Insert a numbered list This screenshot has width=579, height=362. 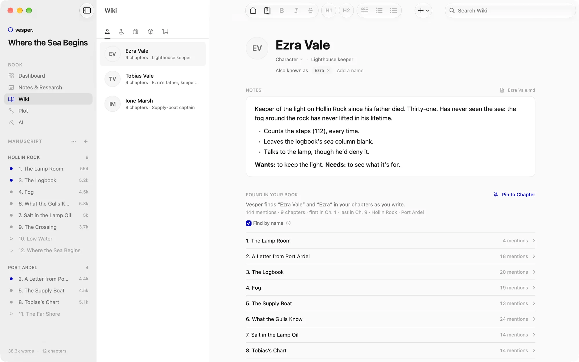click(x=379, y=10)
